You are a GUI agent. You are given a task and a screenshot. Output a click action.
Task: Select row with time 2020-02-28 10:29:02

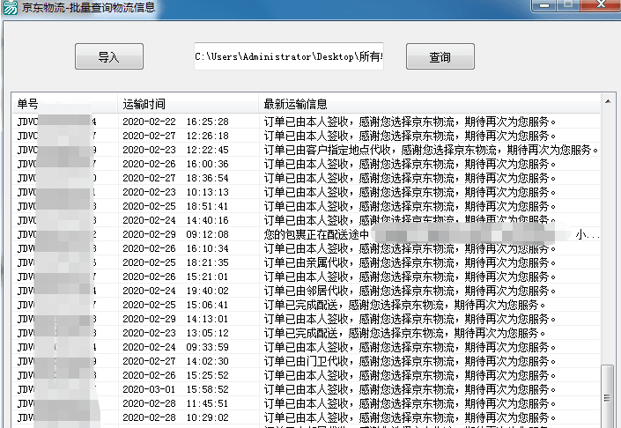tap(307, 417)
